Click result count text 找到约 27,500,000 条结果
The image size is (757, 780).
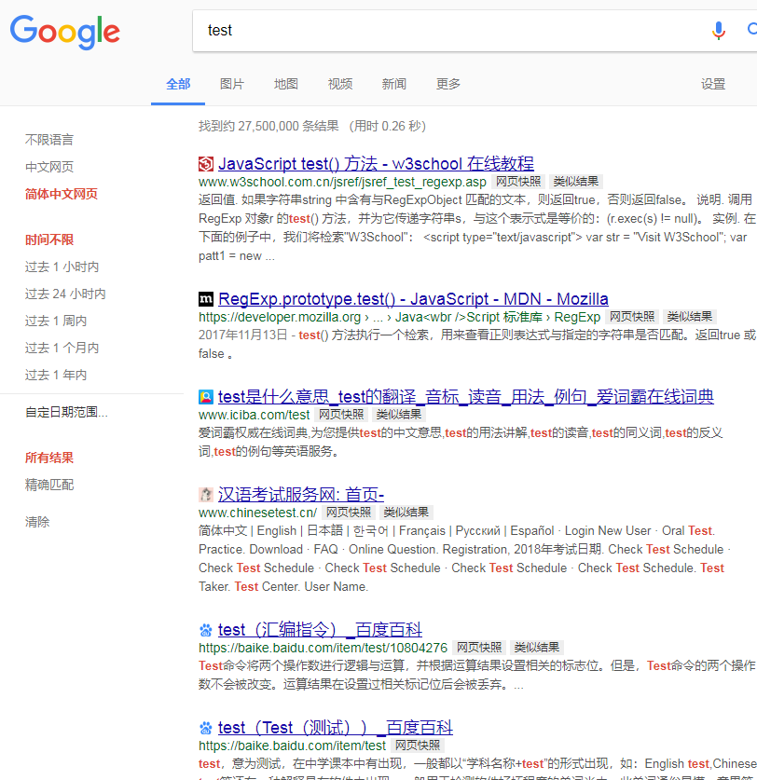(x=268, y=127)
